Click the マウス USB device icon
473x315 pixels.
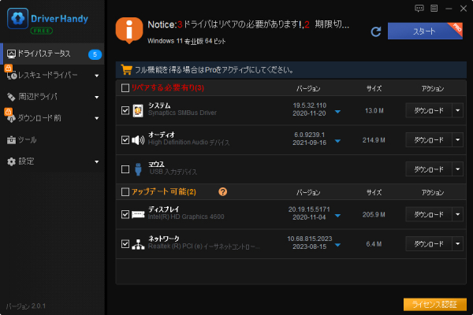point(138,169)
